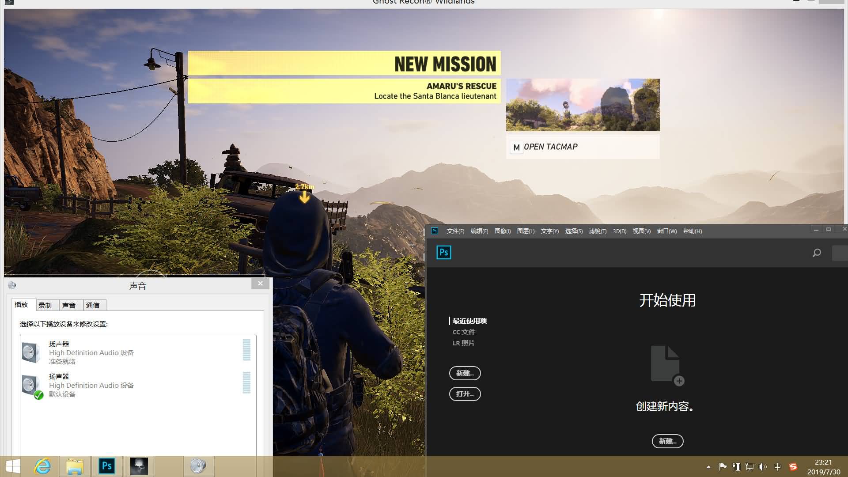The width and height of the screenshot is (848, 477).
Task: Click the speaker icon with green checkmark
Action: point(32,386)
